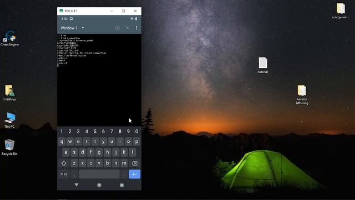Tap the a key

[x=66, y=152]
